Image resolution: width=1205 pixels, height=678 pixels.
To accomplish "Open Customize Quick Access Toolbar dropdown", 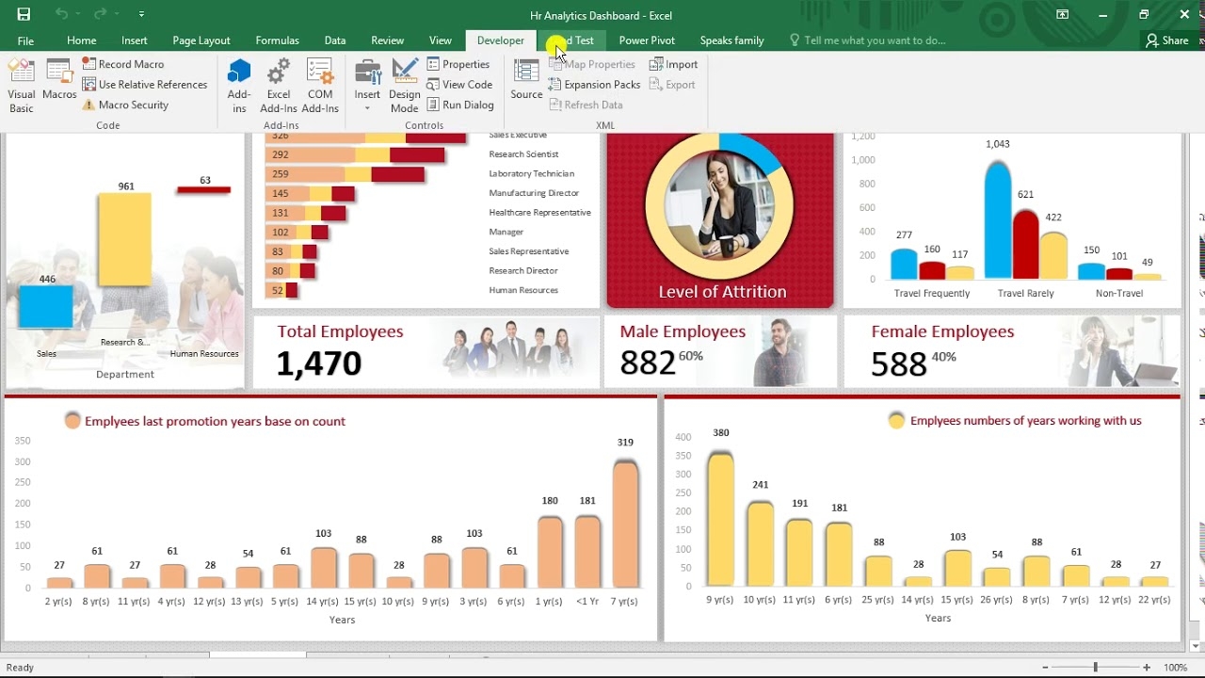I will pos(141,15).
